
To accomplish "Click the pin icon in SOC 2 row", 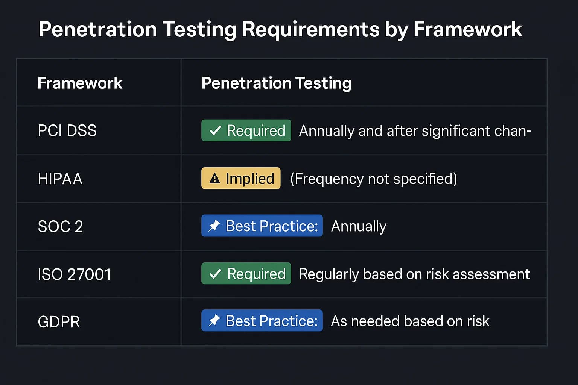I will pos(214,226).
